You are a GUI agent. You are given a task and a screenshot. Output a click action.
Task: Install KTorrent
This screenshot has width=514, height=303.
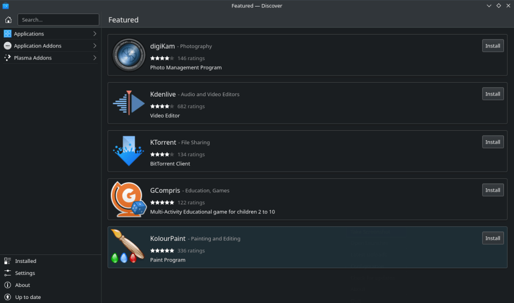493,142
